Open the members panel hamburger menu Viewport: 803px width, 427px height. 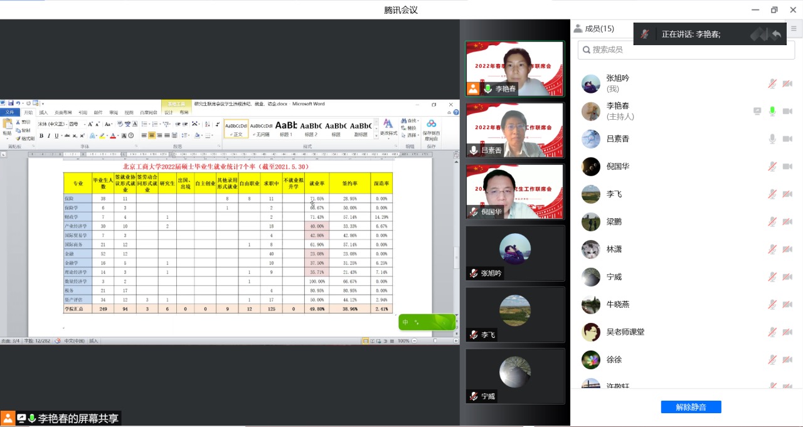point(794,28)
